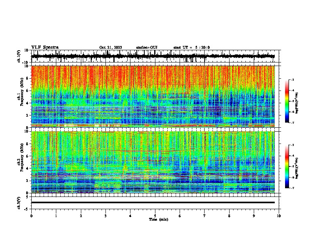Click the ch.1 spectrogram color scale bar
Screen dimensions: 314x242
pyautogui.click(x=287, y=101)
